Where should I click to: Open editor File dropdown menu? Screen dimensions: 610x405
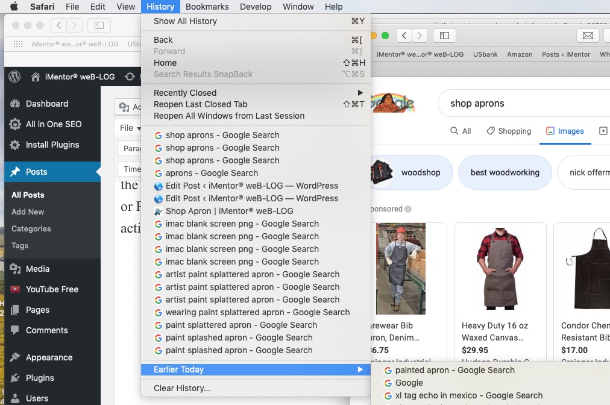click(x=130, y=128)
